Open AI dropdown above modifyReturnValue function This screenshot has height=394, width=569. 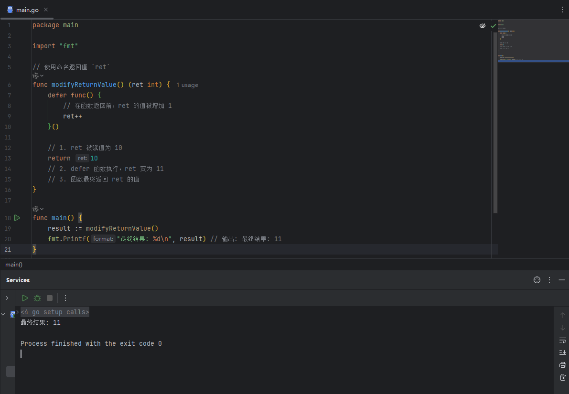pyautogui.click(x=38, y=75)
